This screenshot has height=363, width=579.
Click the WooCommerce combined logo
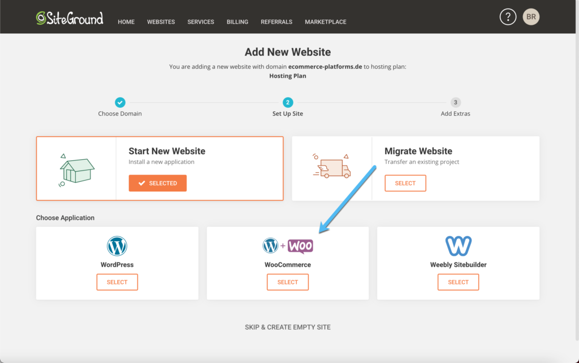288,246
